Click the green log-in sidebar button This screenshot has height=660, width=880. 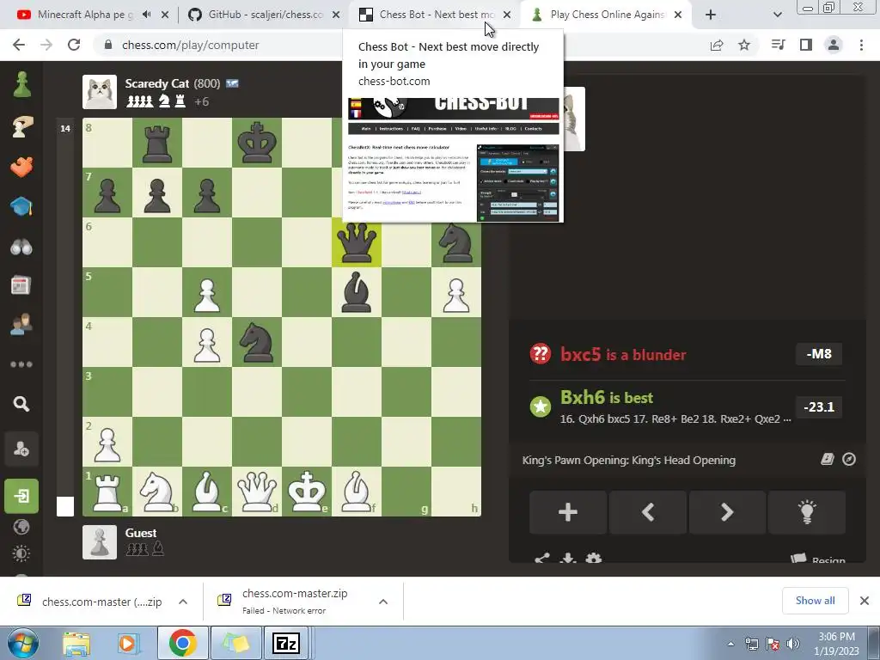21,496
